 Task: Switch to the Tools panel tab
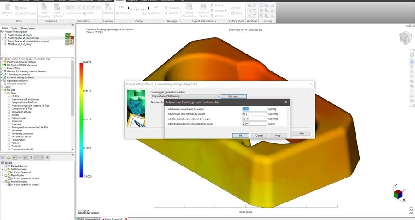(14, 28)
